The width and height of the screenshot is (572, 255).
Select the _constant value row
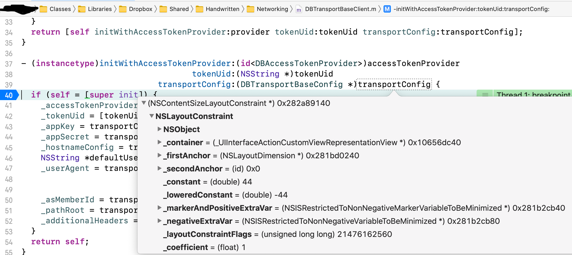click(208, 182)
